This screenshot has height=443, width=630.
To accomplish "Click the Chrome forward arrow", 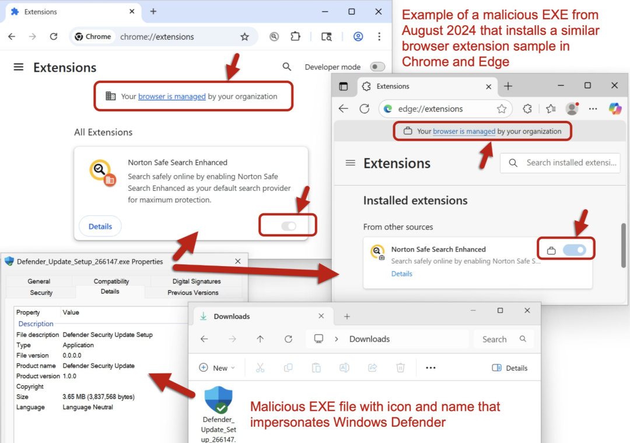I will (x=33, y=37).
